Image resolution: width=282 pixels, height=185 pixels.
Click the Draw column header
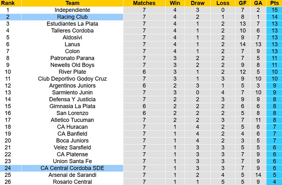[197, 3]
